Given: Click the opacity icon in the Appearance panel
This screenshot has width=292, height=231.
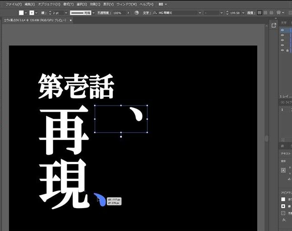Looking at the screenshot, I should 283,213.
